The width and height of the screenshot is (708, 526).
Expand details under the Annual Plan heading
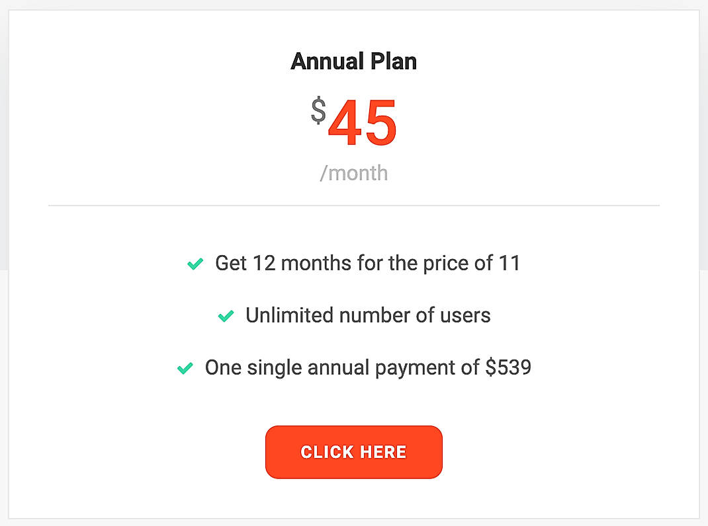tap(353, 61)
